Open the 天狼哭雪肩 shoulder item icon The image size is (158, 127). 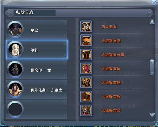pos(86,69)
